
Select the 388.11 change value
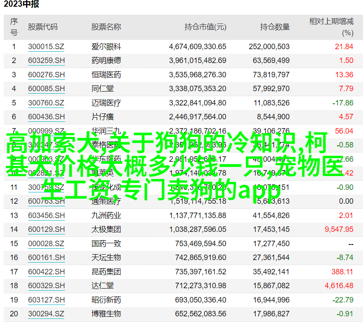click(x=342, y=272)
